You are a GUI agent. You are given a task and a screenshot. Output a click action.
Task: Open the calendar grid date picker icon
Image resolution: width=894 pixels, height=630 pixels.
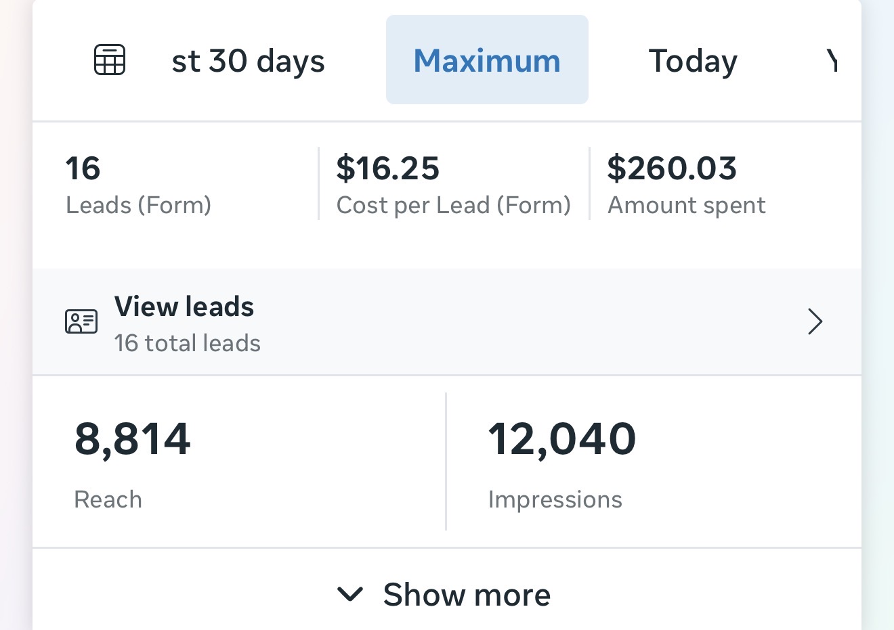(x=109, y=60)
